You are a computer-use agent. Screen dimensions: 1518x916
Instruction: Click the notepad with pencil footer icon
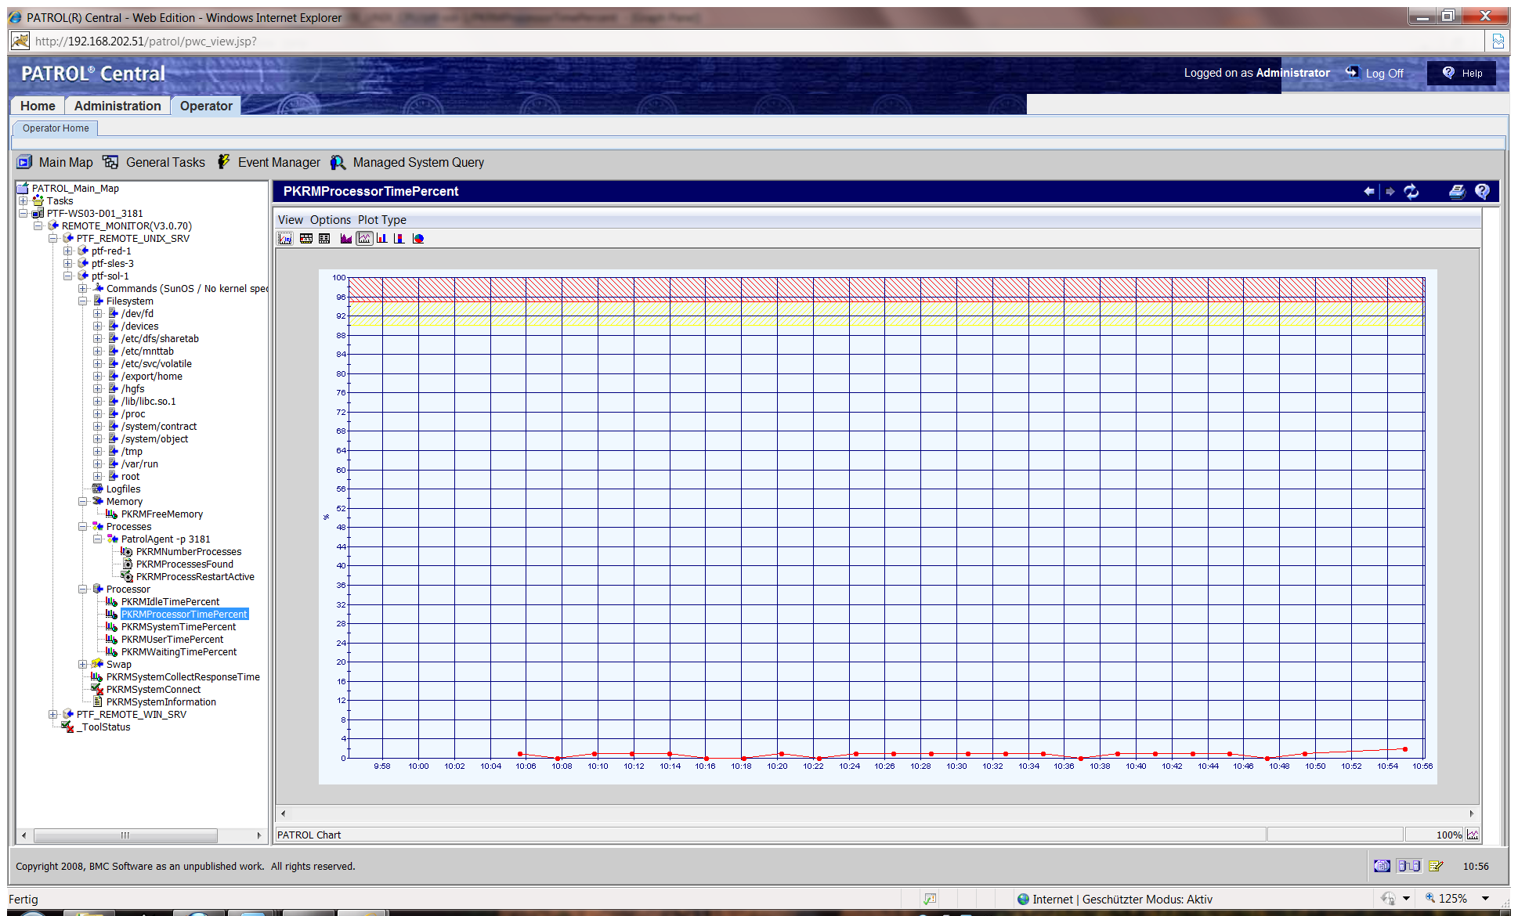[1436, 866]
